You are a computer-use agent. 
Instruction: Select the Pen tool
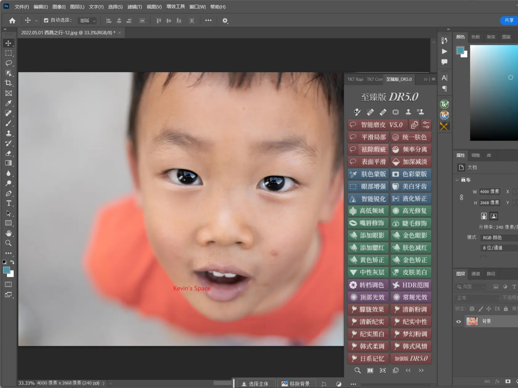[8, 193]
